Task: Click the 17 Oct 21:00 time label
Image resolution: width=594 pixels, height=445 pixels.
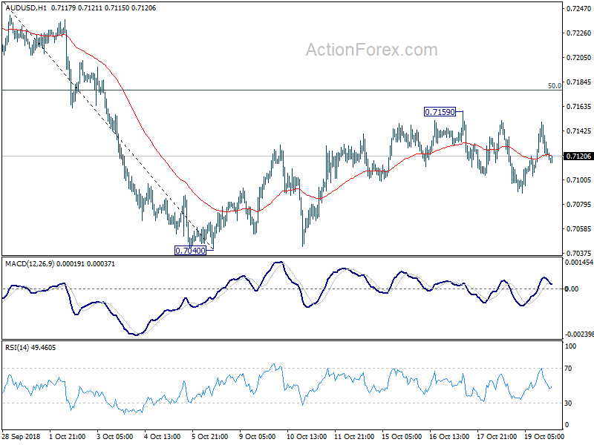Action: (497, 436)
